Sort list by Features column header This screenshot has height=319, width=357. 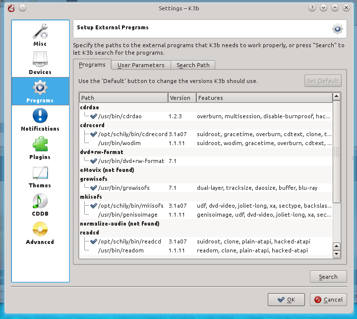click(264, 98)
